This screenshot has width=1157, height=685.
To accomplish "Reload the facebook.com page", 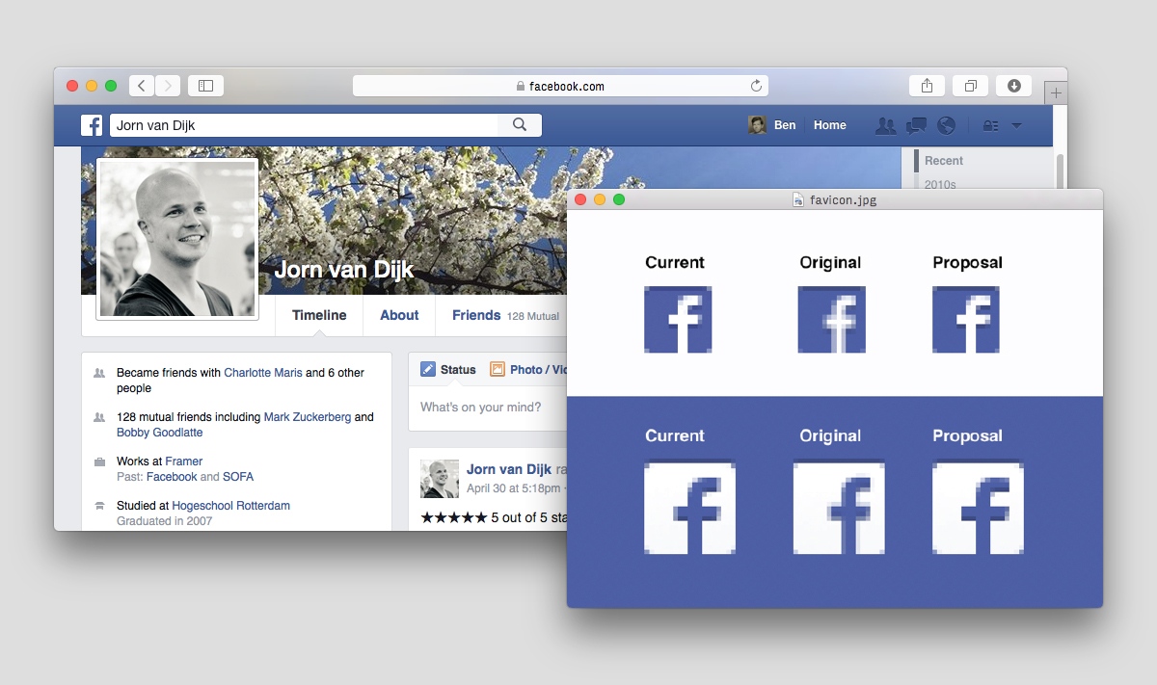I will pyautogui.click(x=757, y=86).
